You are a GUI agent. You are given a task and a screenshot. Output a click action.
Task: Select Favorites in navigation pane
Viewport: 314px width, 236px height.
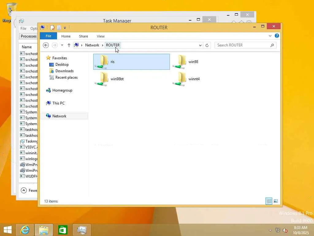59,58
